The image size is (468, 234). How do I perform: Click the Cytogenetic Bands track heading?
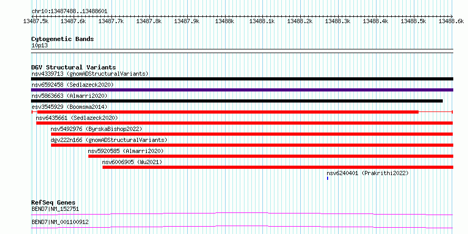pos(63,39)
